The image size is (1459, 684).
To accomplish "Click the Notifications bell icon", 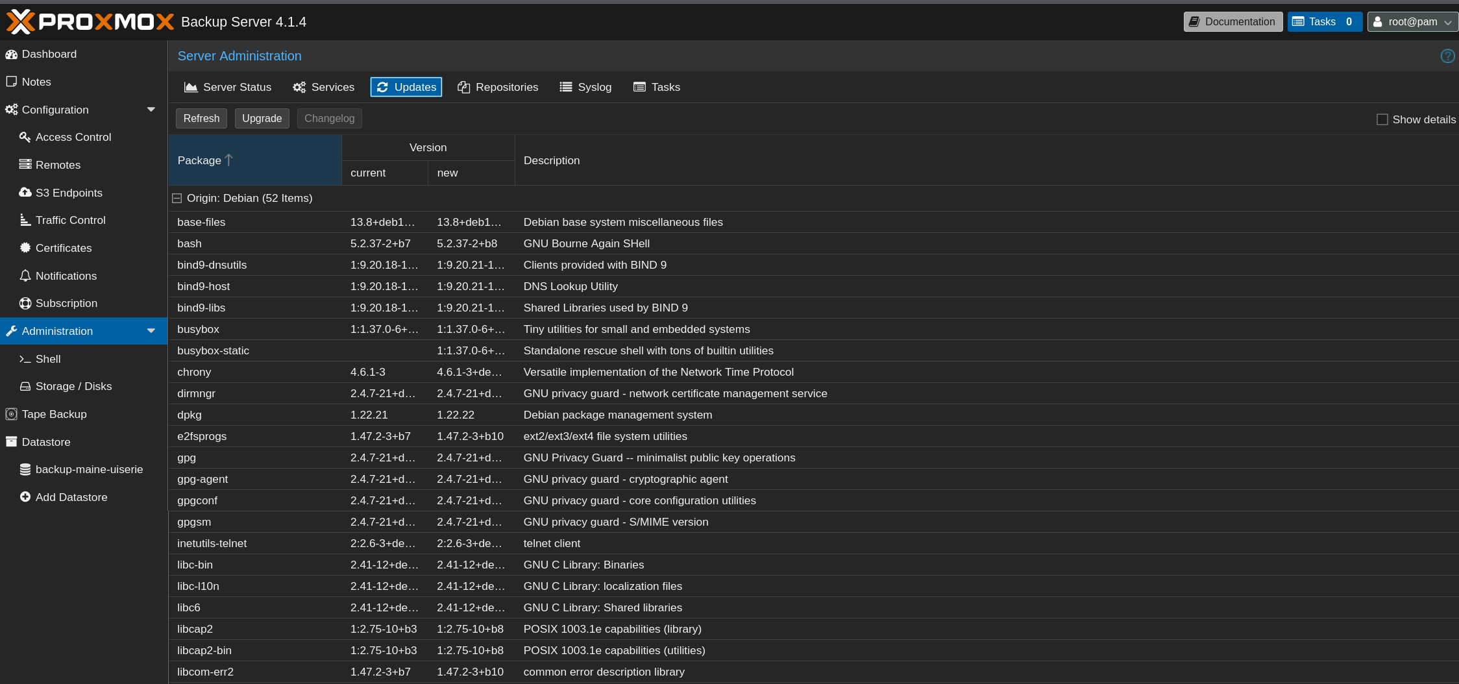I will tap(25, 276).
